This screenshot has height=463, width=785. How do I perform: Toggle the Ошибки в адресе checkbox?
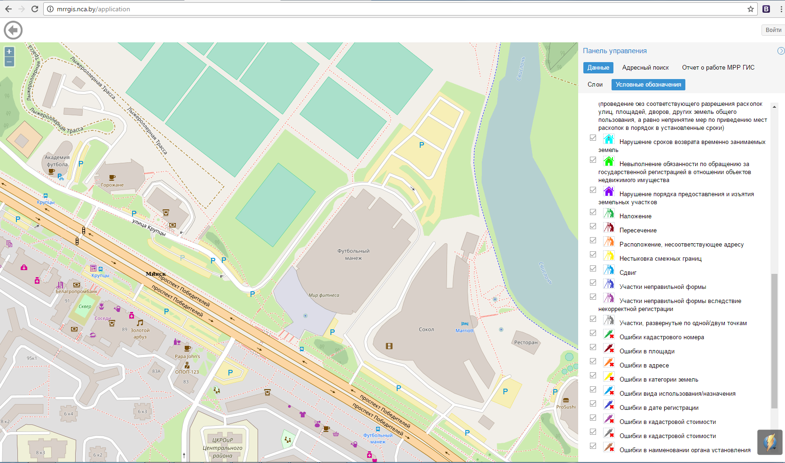(x=593, y=361)
